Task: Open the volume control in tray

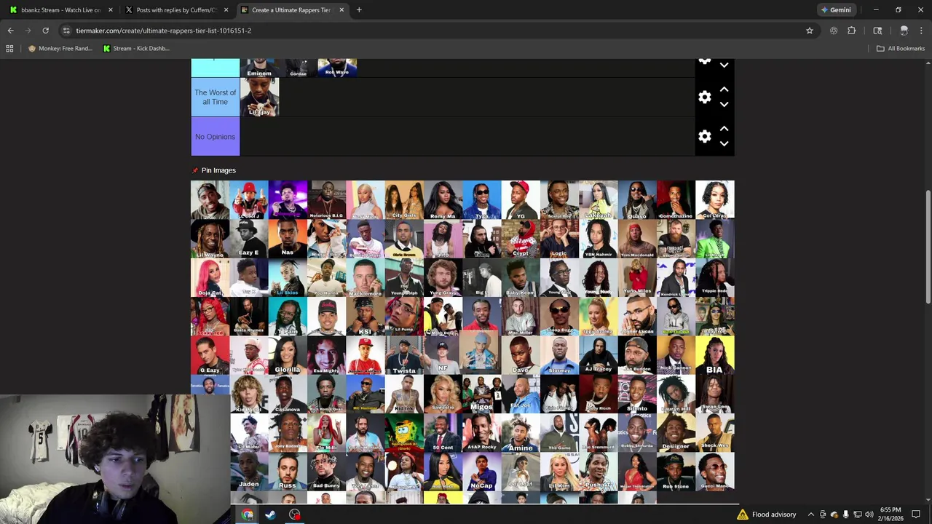Action: [x=869, y=515]
